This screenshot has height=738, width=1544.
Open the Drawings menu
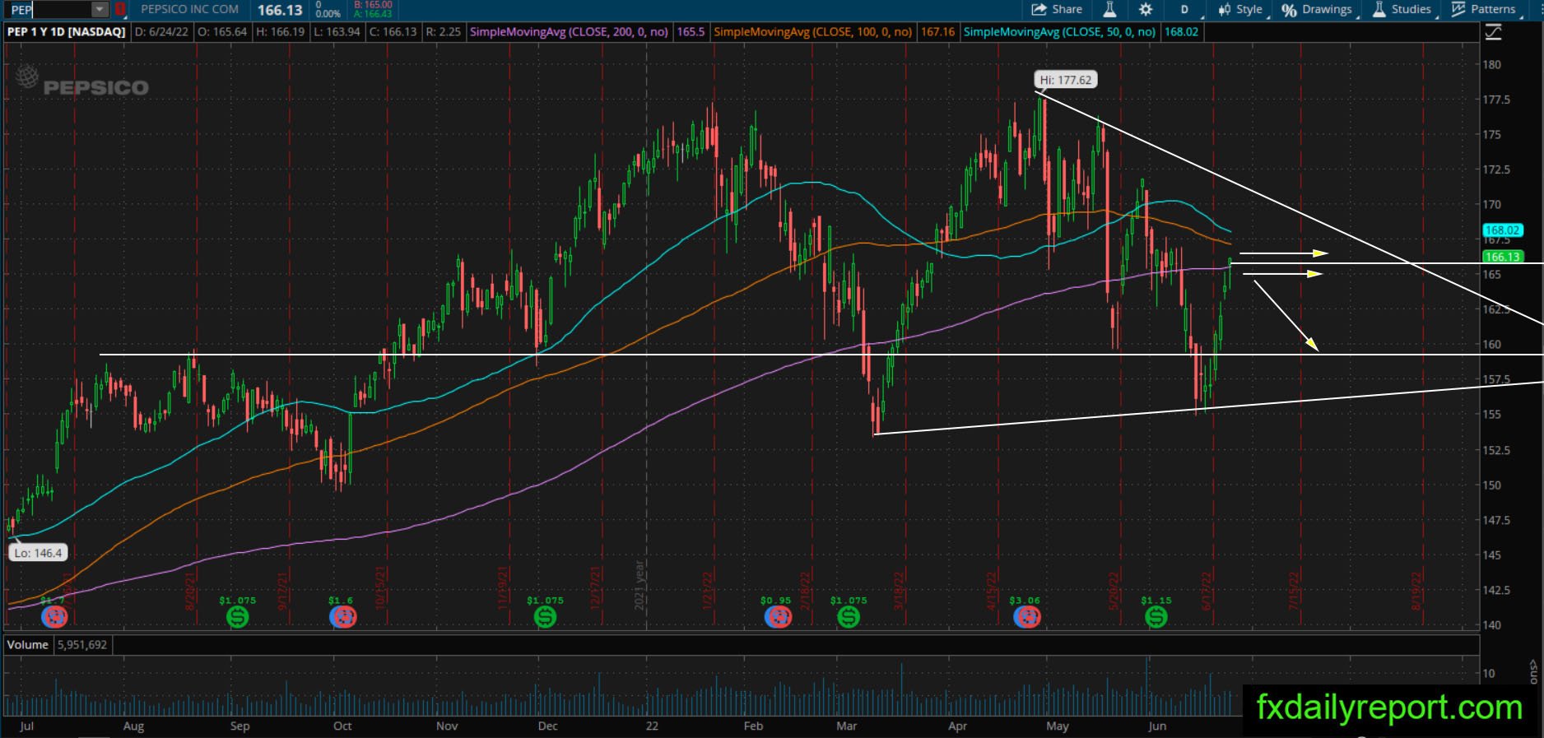tap(1317, 10)
